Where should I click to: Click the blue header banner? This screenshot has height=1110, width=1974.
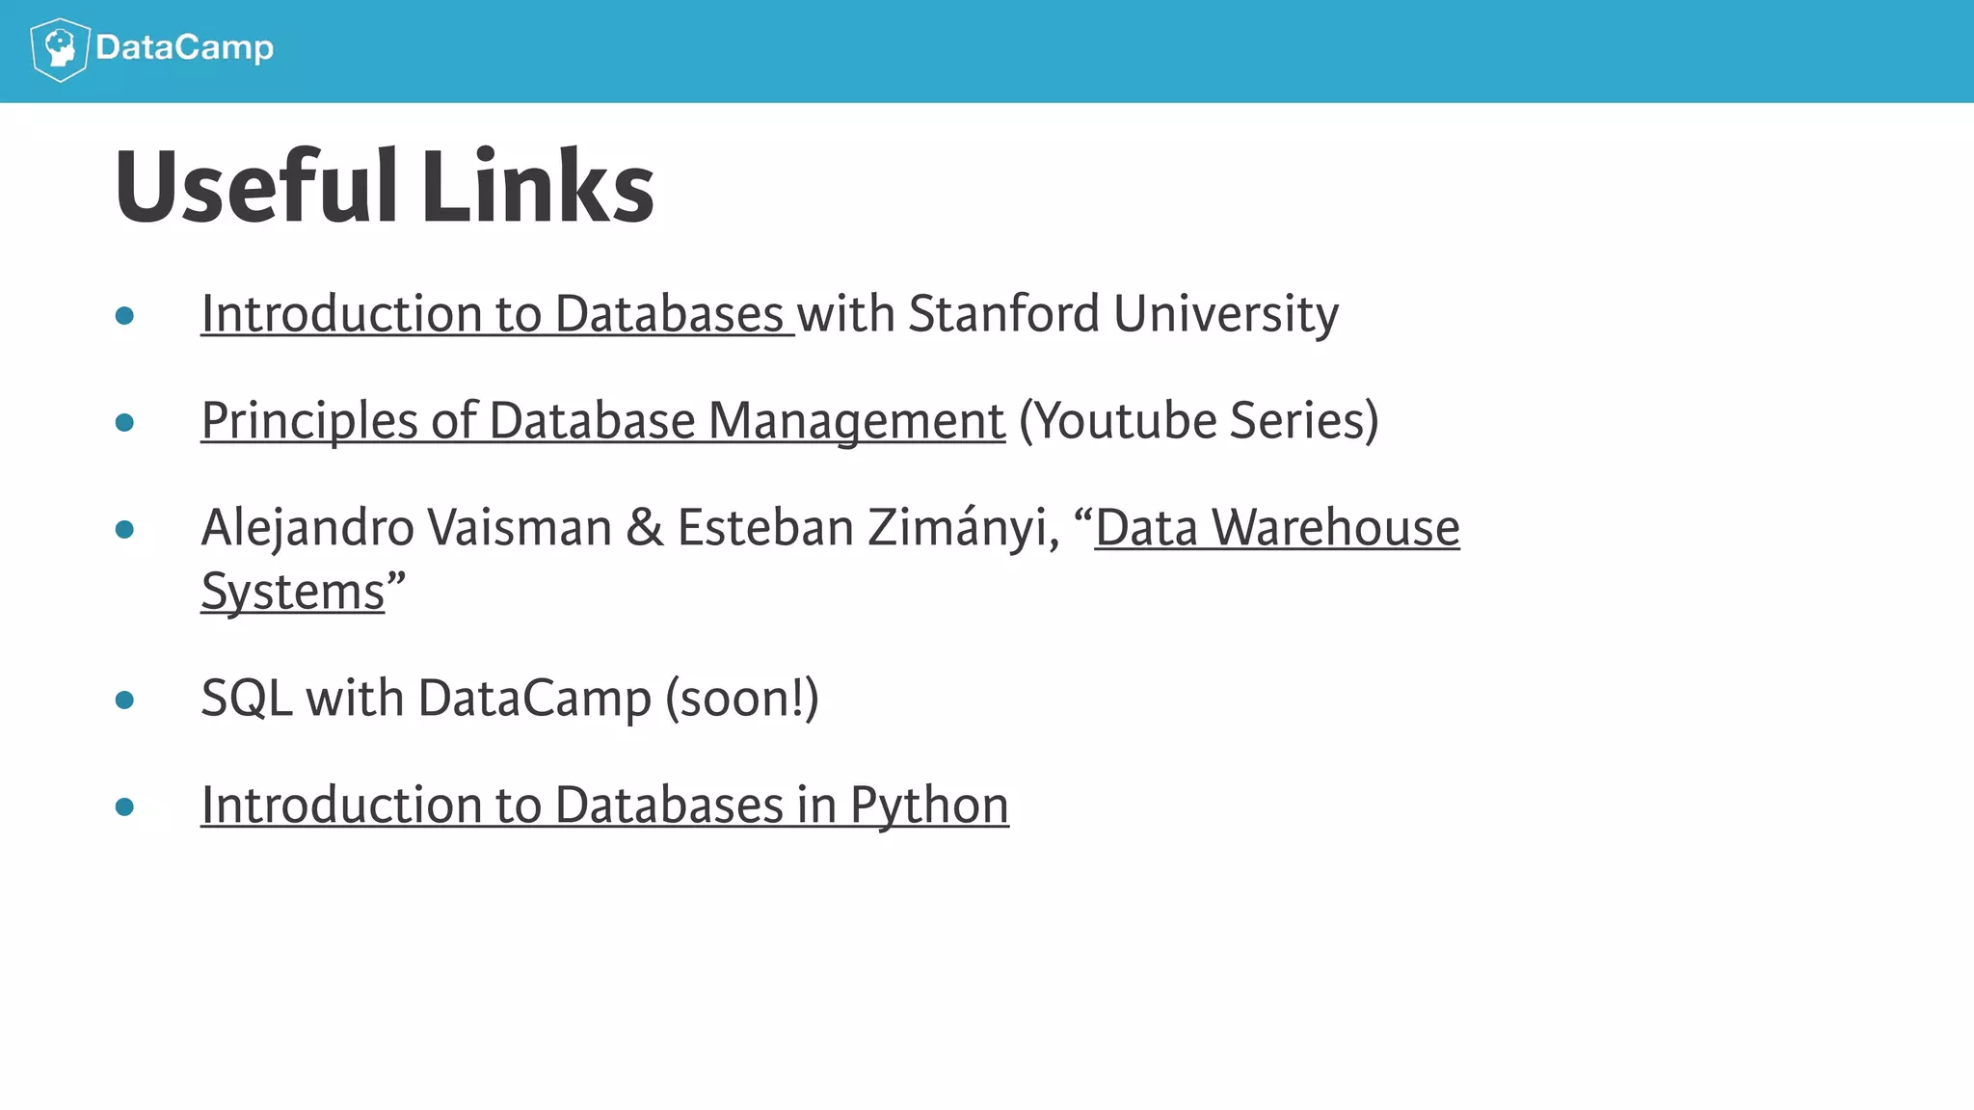tap(1060, 50)
